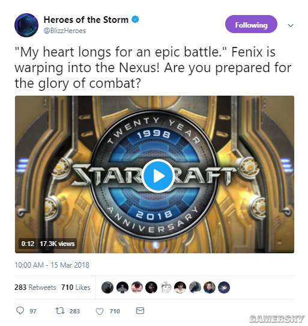This screenshot has height=326, width=308.
Task: Click the 17.3K views label
Action: (x=57, y=244)
